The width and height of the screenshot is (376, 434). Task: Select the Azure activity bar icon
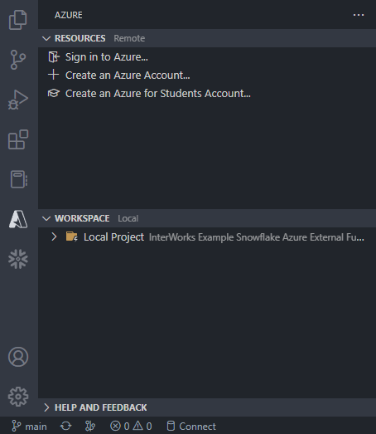tap(18, 219)
